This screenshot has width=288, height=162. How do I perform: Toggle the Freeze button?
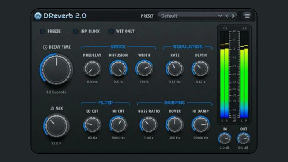click(x=43, y=32)
